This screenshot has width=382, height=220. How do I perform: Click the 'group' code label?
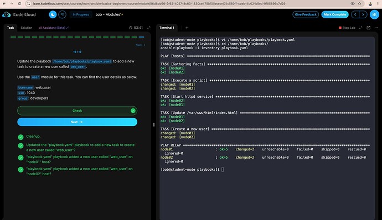23,98
